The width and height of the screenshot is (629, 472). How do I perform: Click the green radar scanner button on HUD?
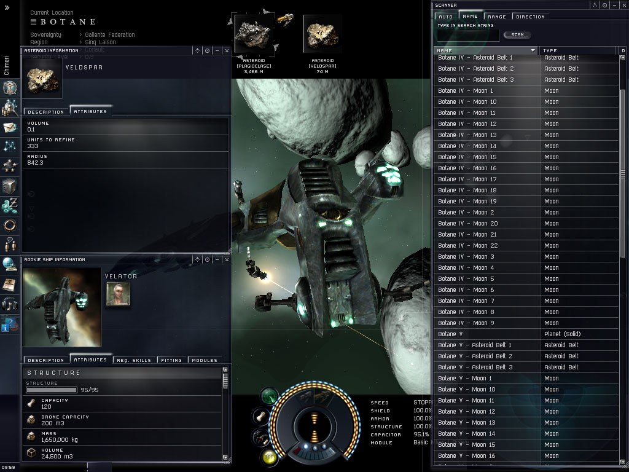269,396
